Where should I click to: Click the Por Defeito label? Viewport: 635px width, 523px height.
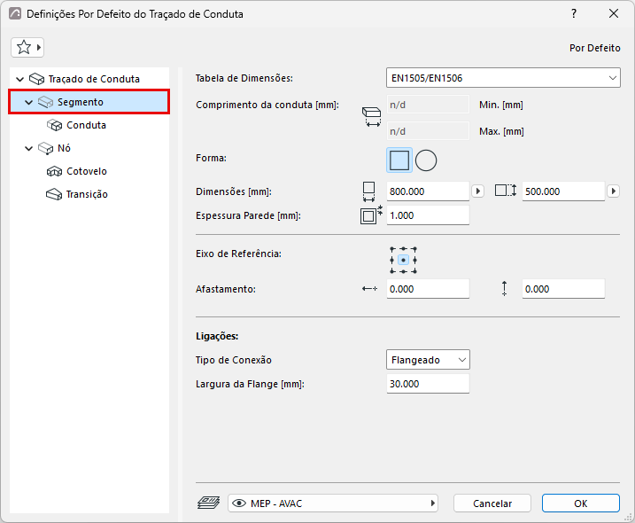(x=595, y=48)
